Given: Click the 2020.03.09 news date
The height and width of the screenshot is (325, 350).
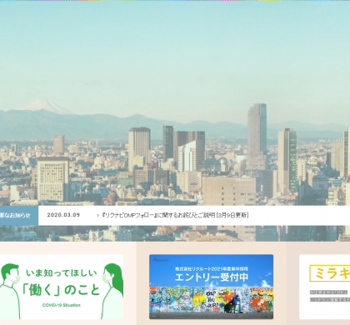Looking at the screenshot, I should (63, 215).
